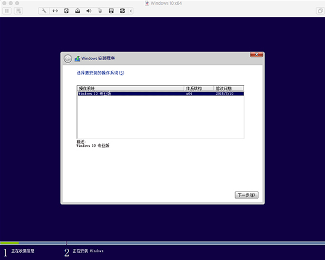Click the USB mouse device icon
This screenshot has height=260, width=325.
point(100,11)
